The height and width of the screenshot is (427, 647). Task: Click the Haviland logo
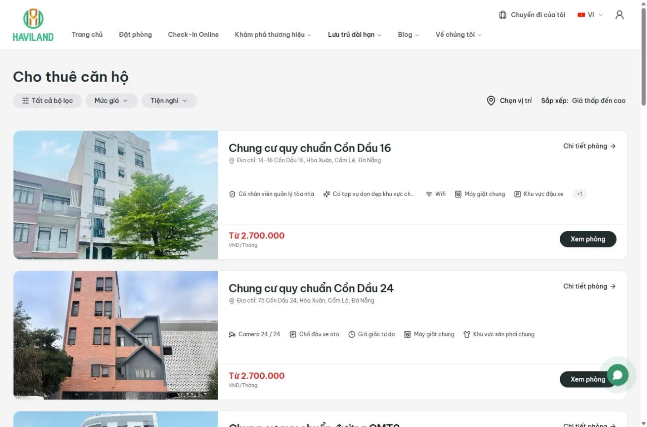point(33,25)
